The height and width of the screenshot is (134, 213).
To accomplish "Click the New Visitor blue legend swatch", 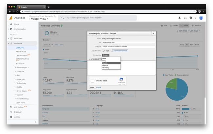I will [164, 75].
